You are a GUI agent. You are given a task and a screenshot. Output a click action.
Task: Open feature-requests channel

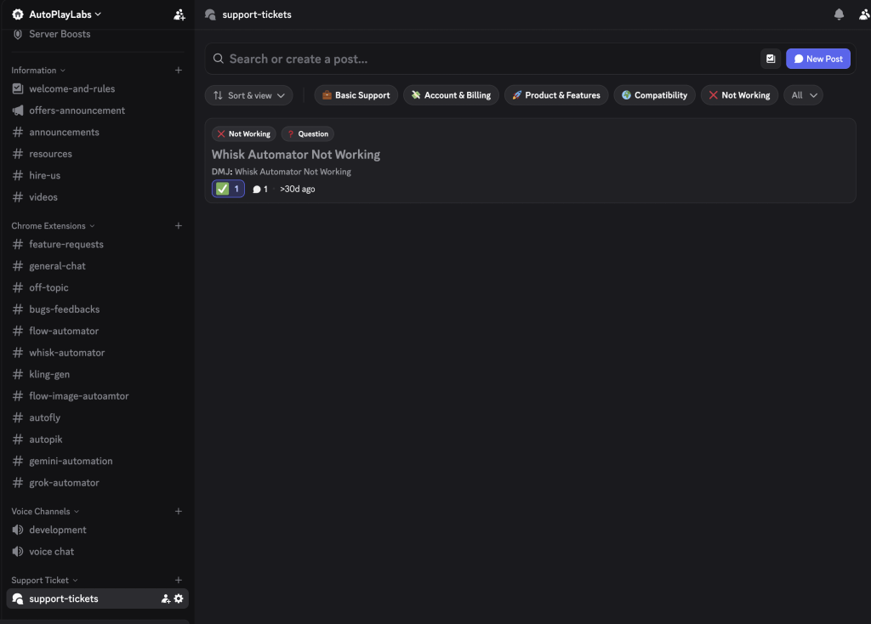tap(97, 244)
